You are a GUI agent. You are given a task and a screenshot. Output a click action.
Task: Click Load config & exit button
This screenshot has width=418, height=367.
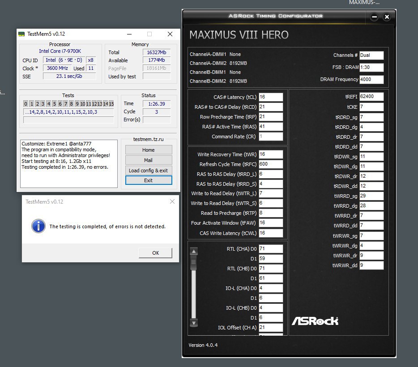coord(149,171)
